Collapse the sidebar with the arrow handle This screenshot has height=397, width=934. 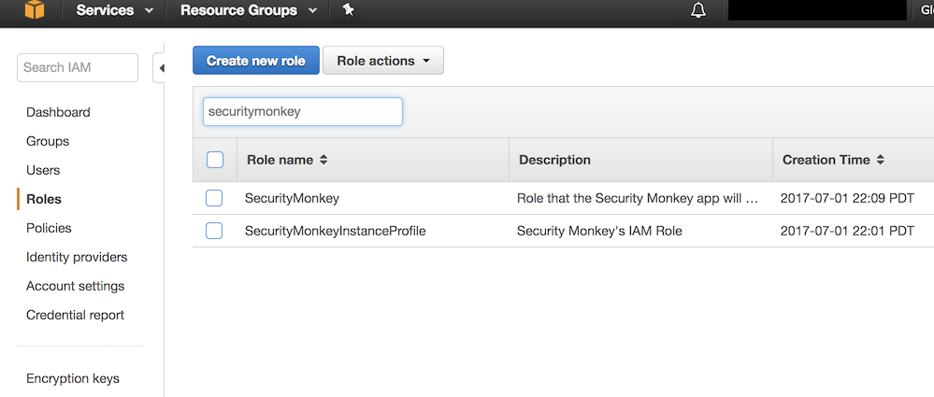[x=161, y=69]
